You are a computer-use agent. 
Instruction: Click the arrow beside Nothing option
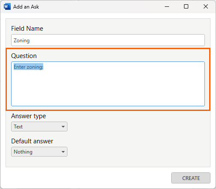coord(63,152)
